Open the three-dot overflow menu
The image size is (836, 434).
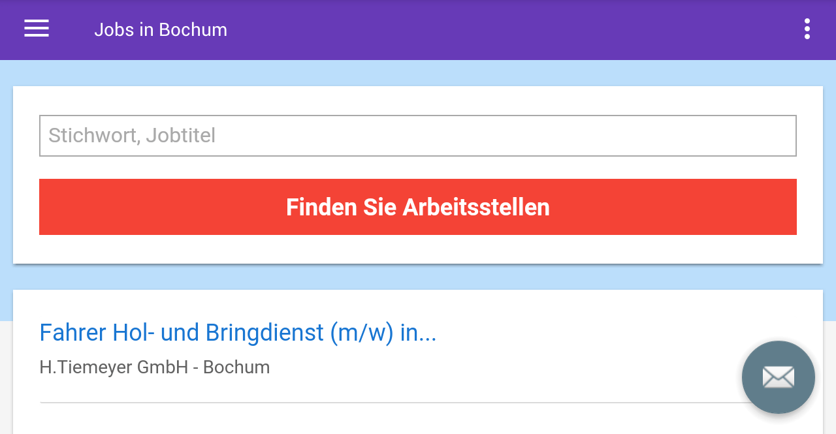(807, 29)
